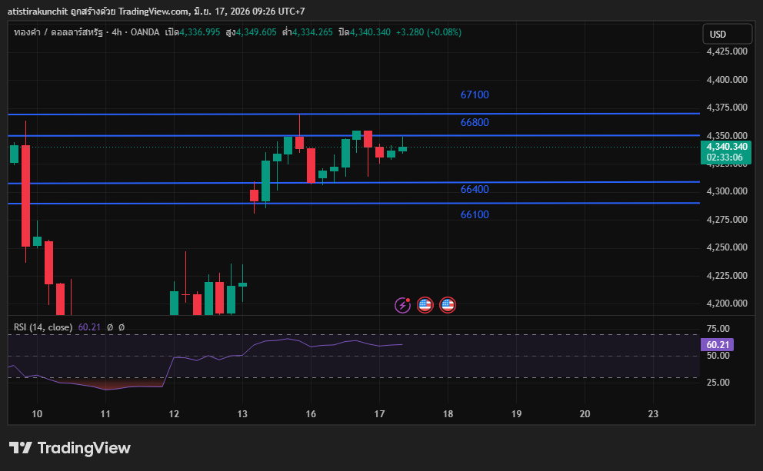
Task: Click the 66100 level annotation
Action: [475, 215]
